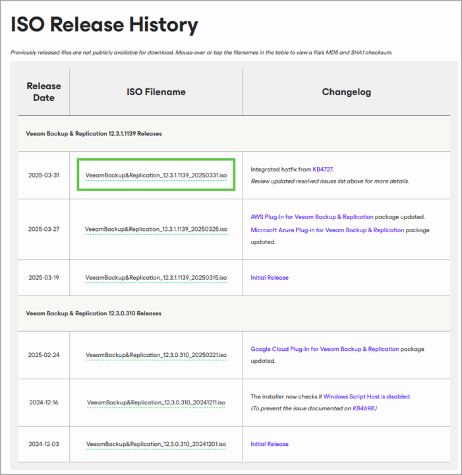The height and width of the screenshot is (475, 462).
Task: Click the 12.3.0.310_20241201.iso filename
Action: tap(156, 444)
